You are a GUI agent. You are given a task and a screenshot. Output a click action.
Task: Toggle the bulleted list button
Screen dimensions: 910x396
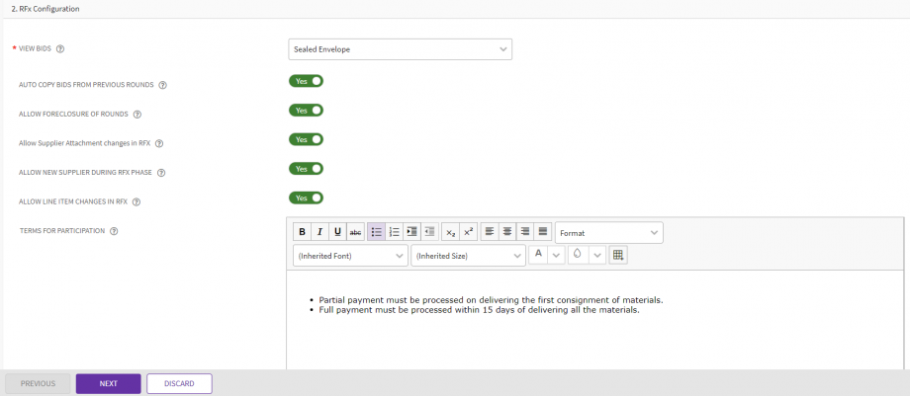point(376,232)
